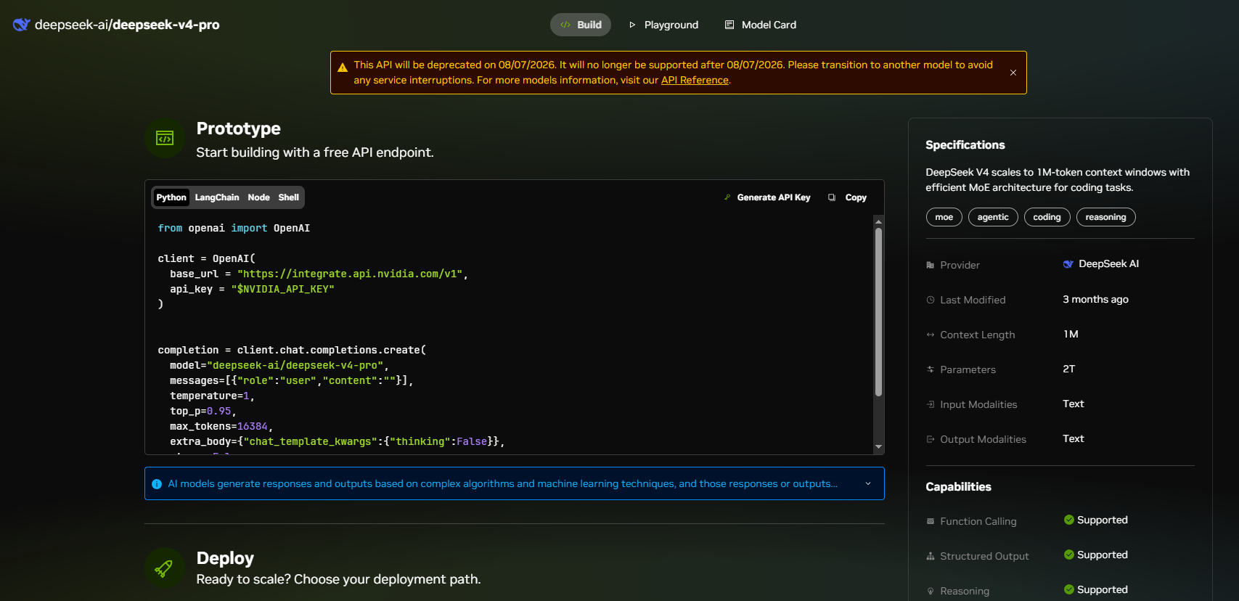Open the Model Card tab

coord(760,25)
